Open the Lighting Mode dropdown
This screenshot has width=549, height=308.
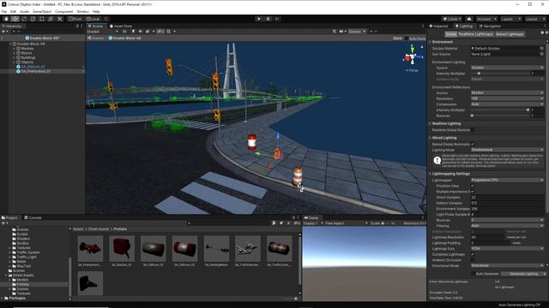pyautogui.click(x=507, y=150)
